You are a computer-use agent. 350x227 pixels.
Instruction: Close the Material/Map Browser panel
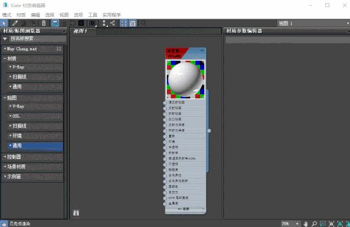(64, 31)
